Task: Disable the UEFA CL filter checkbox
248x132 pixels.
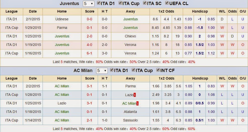Action: pos(167,3)
